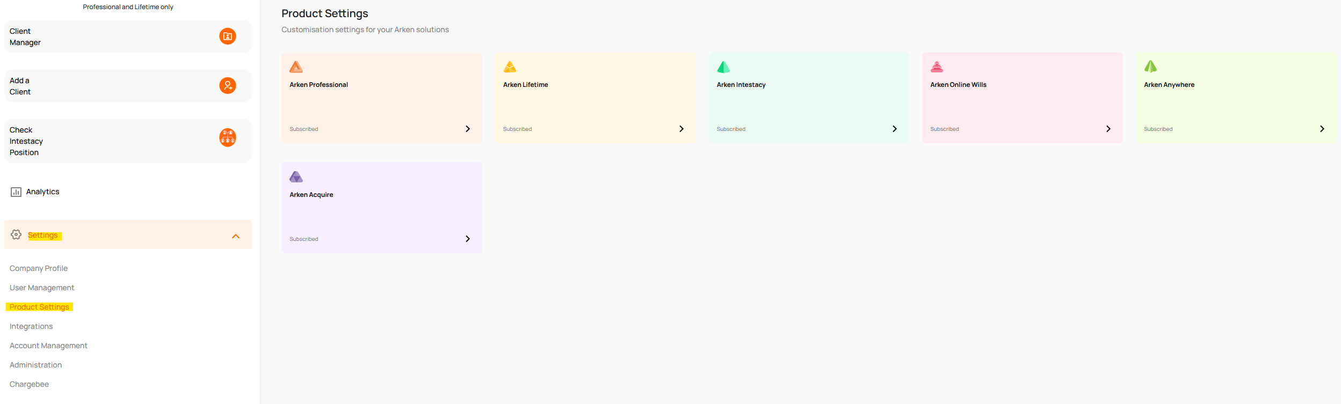
Task: Collapse the Settings menu chevron
Action: tap(236, 236)
